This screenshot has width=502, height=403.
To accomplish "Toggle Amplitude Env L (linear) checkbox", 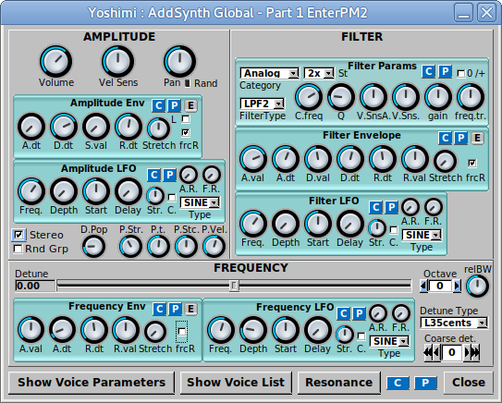I will [186, 119].
